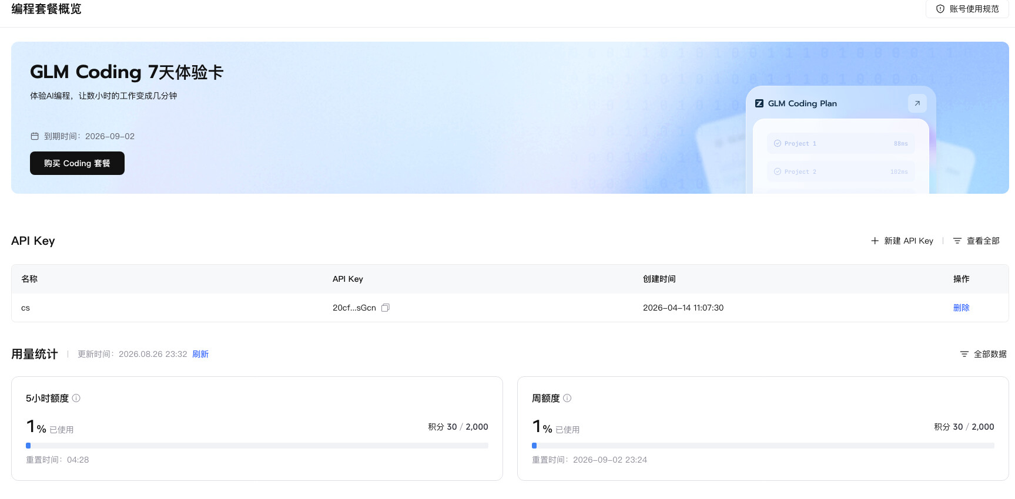Click the 周额度 usage progress bar
Image resolution: width=1015 pixels, height=499 pixels.
pos(763,446)
